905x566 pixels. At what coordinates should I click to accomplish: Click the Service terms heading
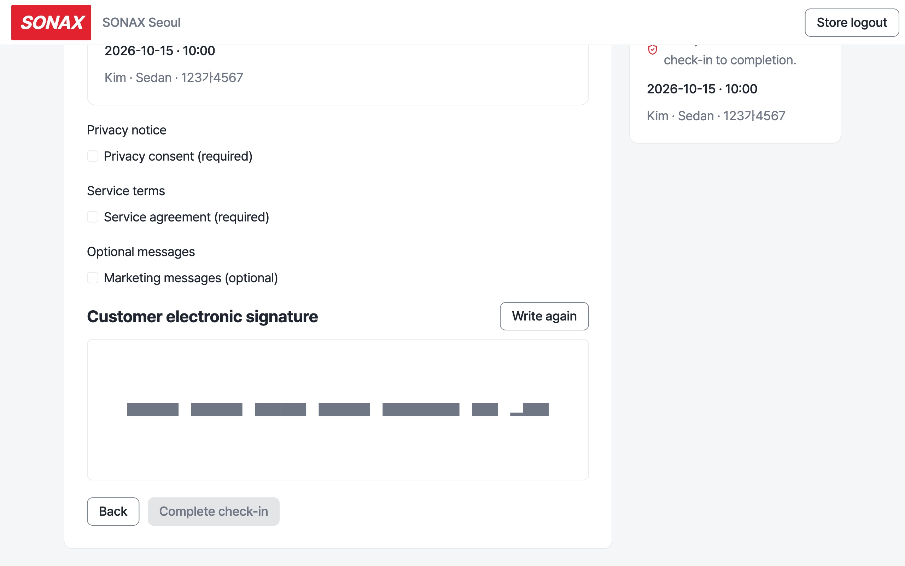(125, 191)
